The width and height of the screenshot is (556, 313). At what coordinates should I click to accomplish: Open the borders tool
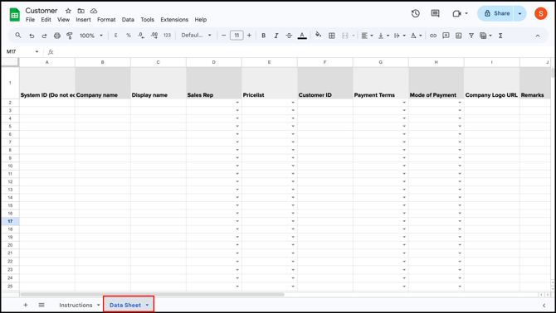(332, 36)
